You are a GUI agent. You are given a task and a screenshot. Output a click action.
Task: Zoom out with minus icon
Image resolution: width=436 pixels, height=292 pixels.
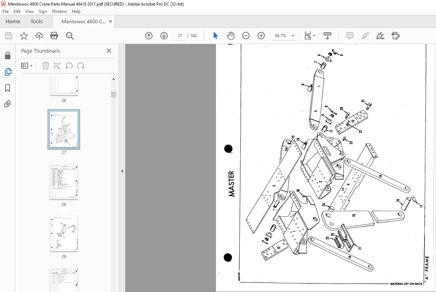(246, 36)
